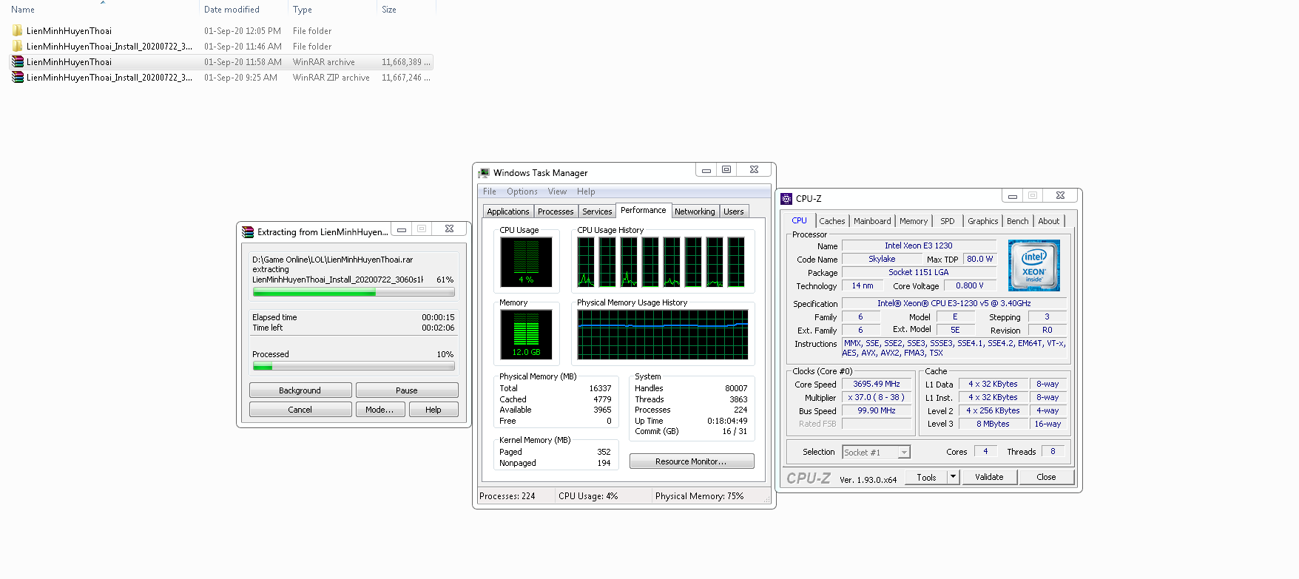Minimize the Windows Task Manager window

pos(706,170)
